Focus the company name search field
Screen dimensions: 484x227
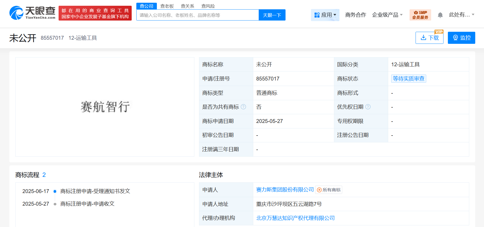[197, 15]
